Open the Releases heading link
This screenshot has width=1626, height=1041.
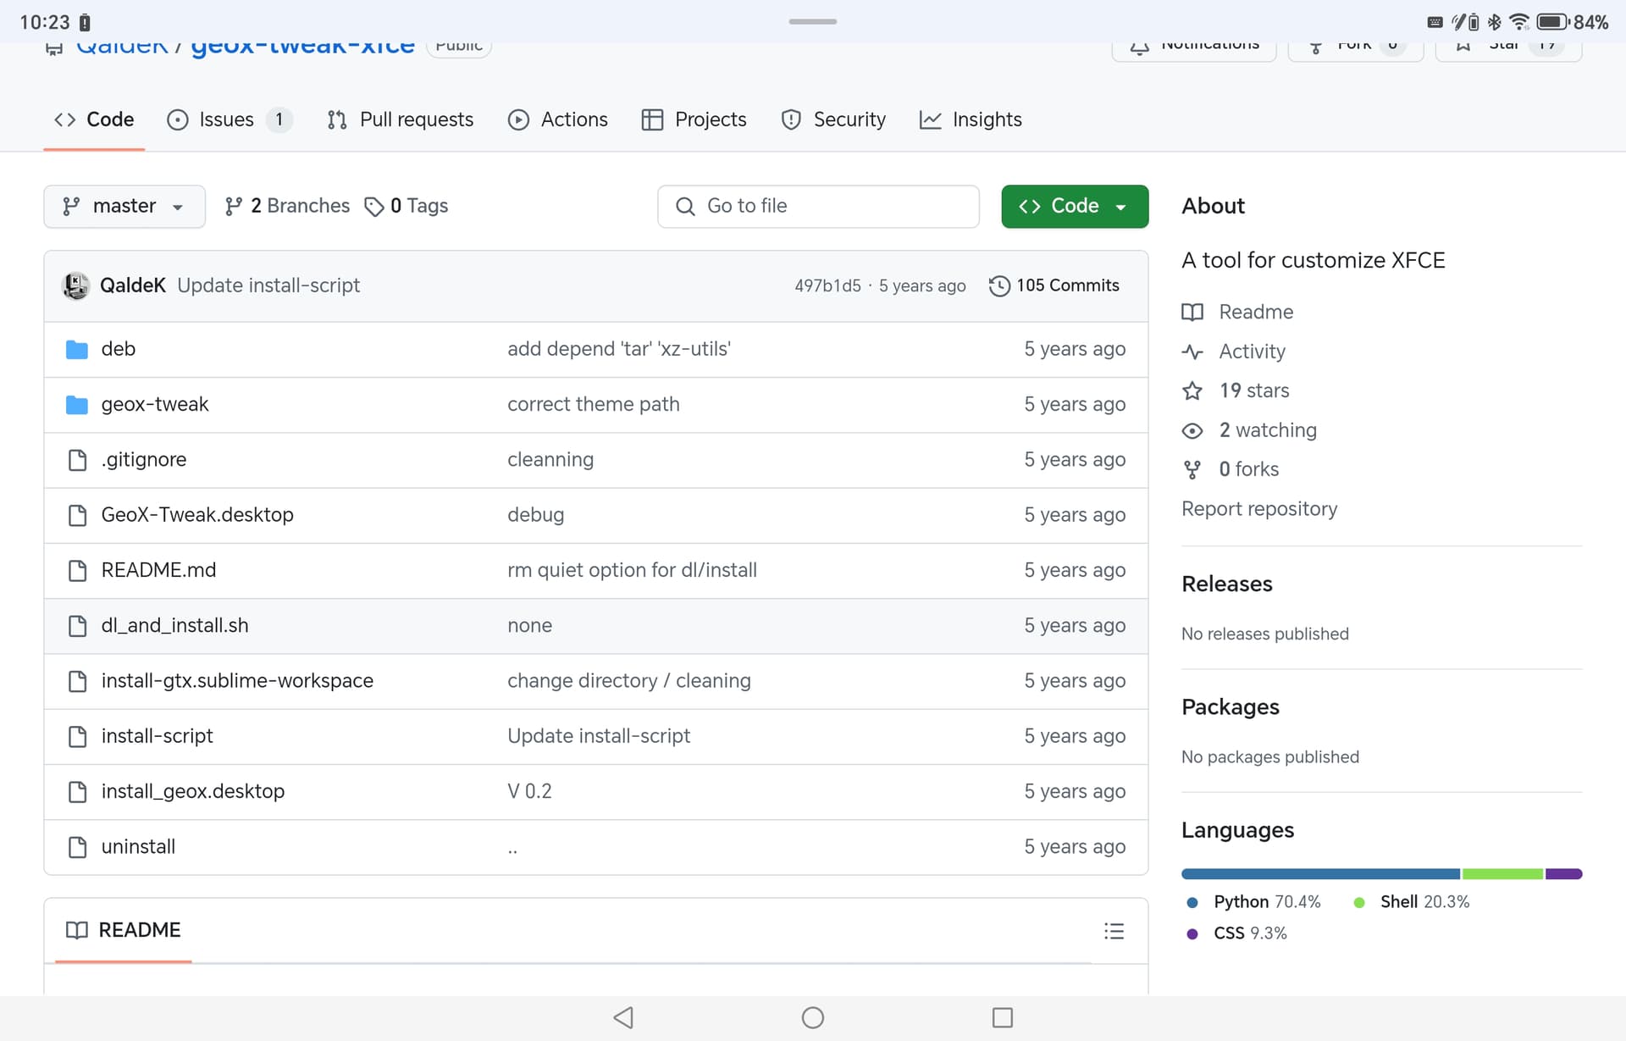coord(1227,584)
